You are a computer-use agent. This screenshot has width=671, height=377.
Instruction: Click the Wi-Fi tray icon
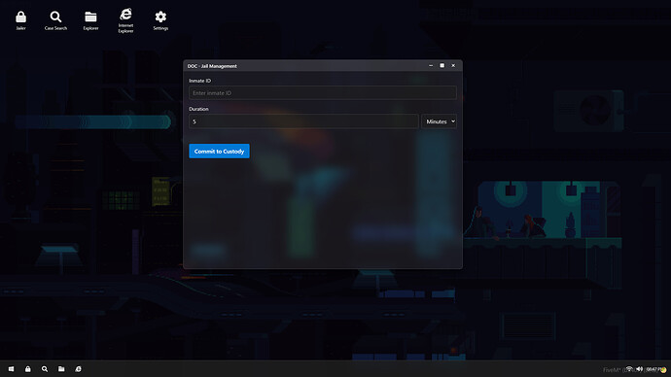pyautogui.click(x=629, y=369)
